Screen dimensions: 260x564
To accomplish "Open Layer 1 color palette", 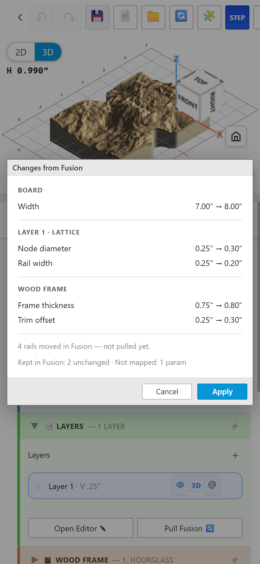I will click(212, 485).
